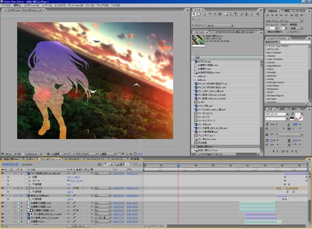Viewport: 312px width, 229px height.
Task: Click the Superscript button in Character panel
Action: pos(292,152)
